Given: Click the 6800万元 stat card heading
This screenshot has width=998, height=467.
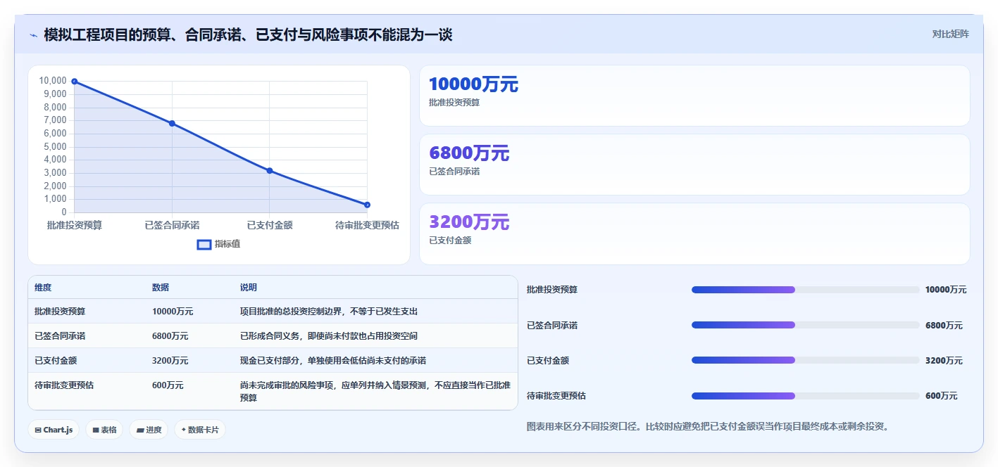Looking at the screenshot, I should 469,153.
